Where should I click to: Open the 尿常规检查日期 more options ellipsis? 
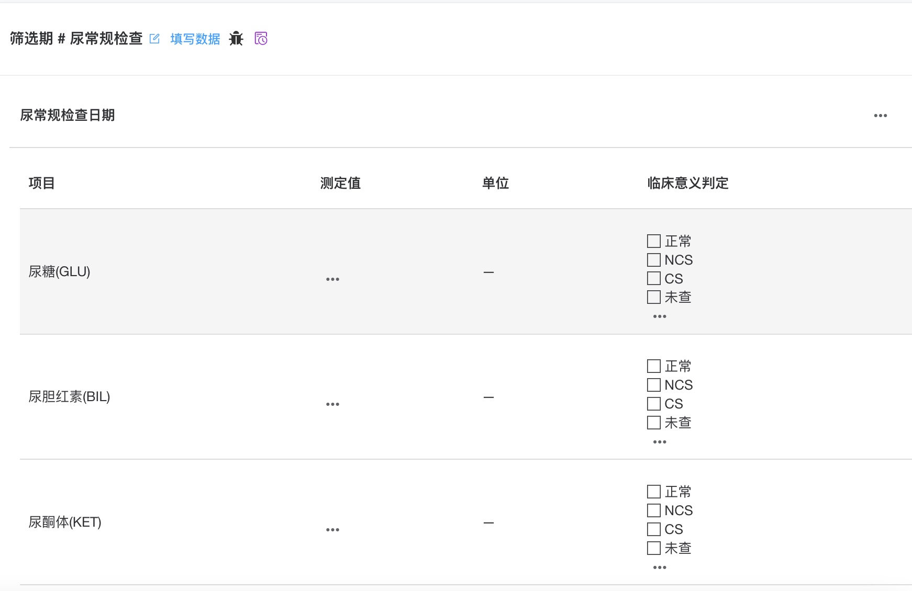click(x=880, y=116)
